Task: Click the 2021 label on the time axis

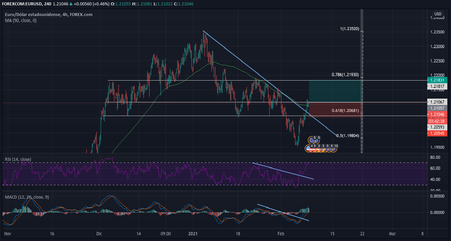Action: [193, 234]
